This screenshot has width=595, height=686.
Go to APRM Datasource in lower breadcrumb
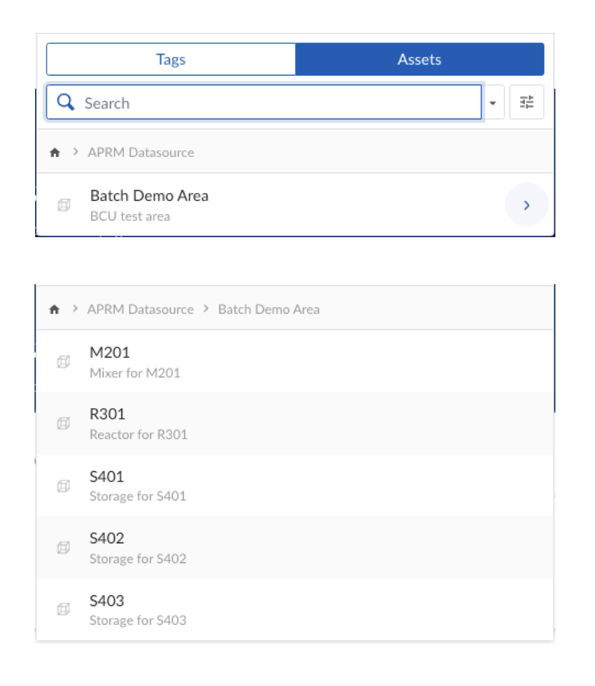click(x=140, y=310)
